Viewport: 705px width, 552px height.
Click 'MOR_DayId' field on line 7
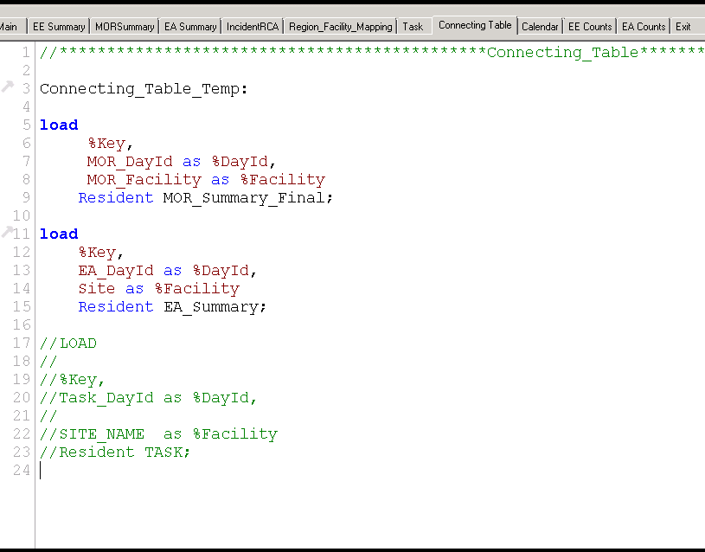click(130, 161)
